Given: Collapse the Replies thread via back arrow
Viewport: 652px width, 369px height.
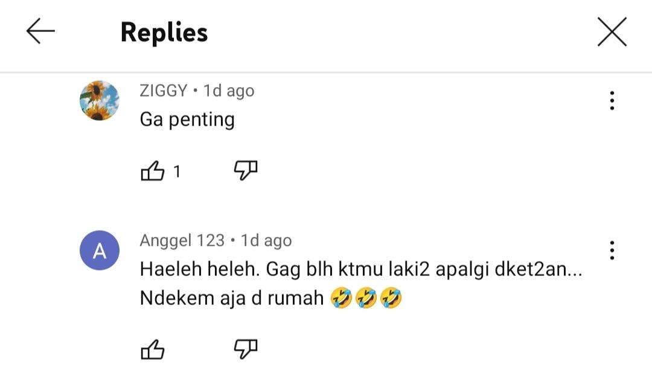Looking at the screenshot, I should point(39,33).
